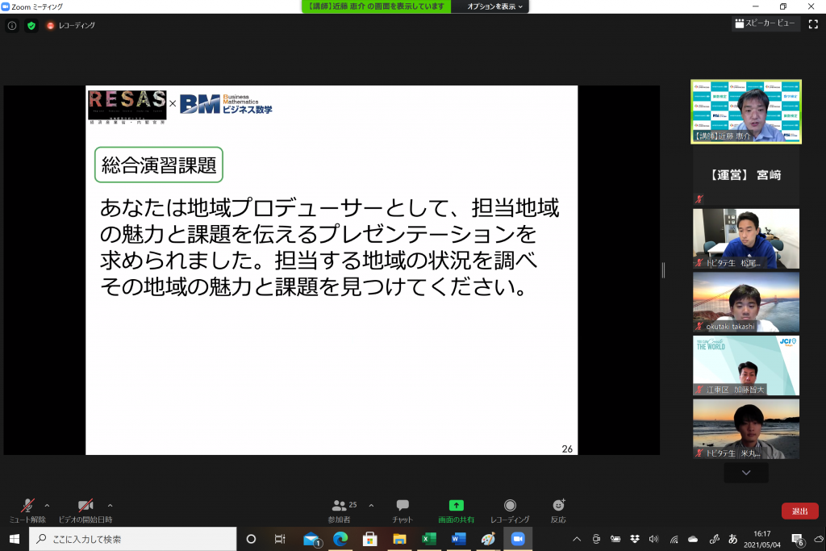The height and width of the screenshot is (551, 826).
Task: Switch to speaker view
Action: 765,24
